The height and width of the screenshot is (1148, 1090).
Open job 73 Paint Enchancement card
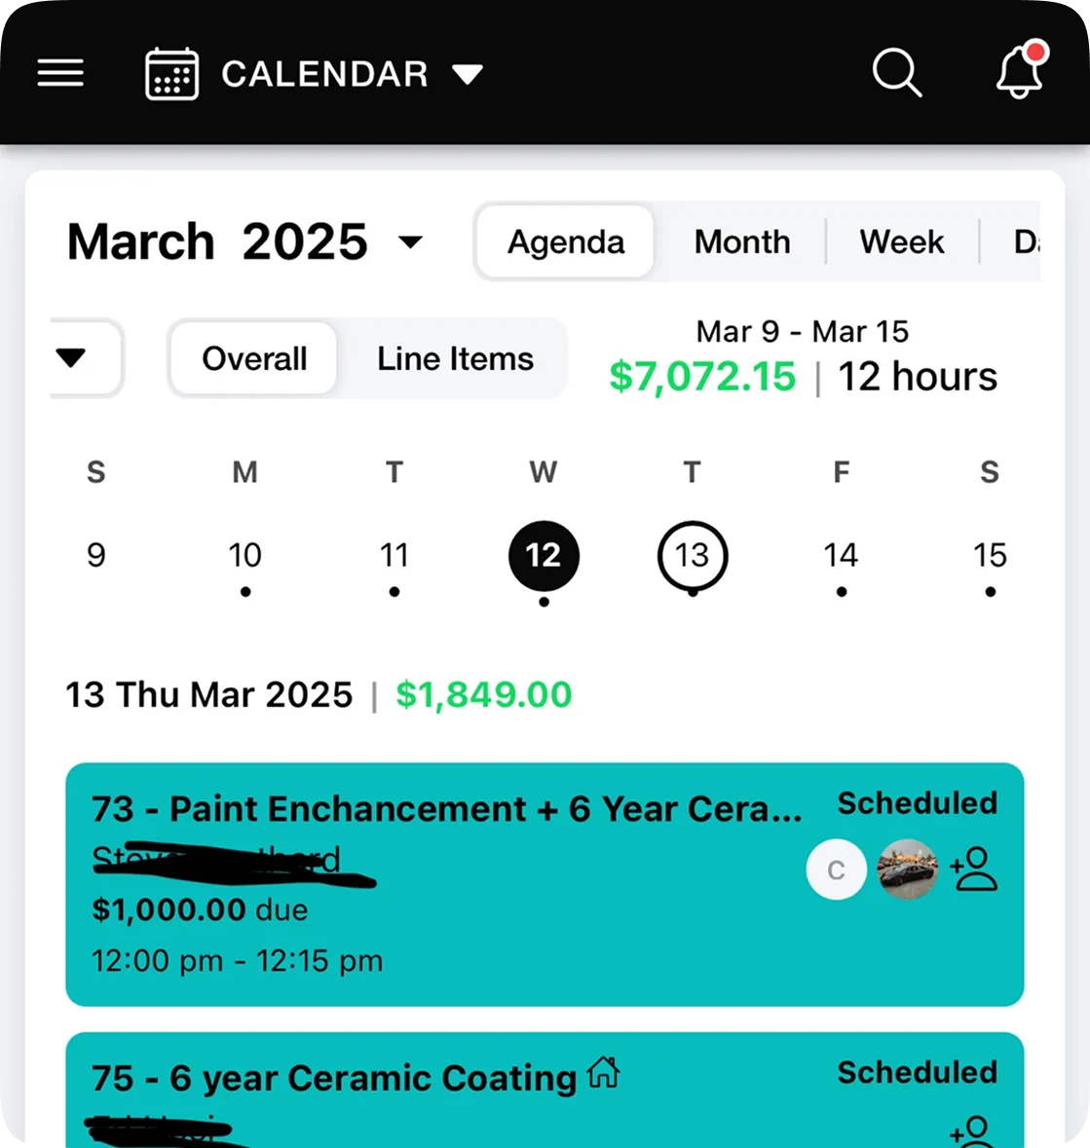click(545, 884)
